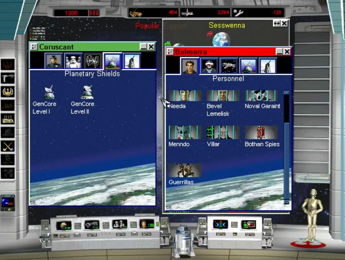Viewport: 345px width, 260px height.
Task: Click the Sesswenna planet globe
Action: (x=221, y=39)
